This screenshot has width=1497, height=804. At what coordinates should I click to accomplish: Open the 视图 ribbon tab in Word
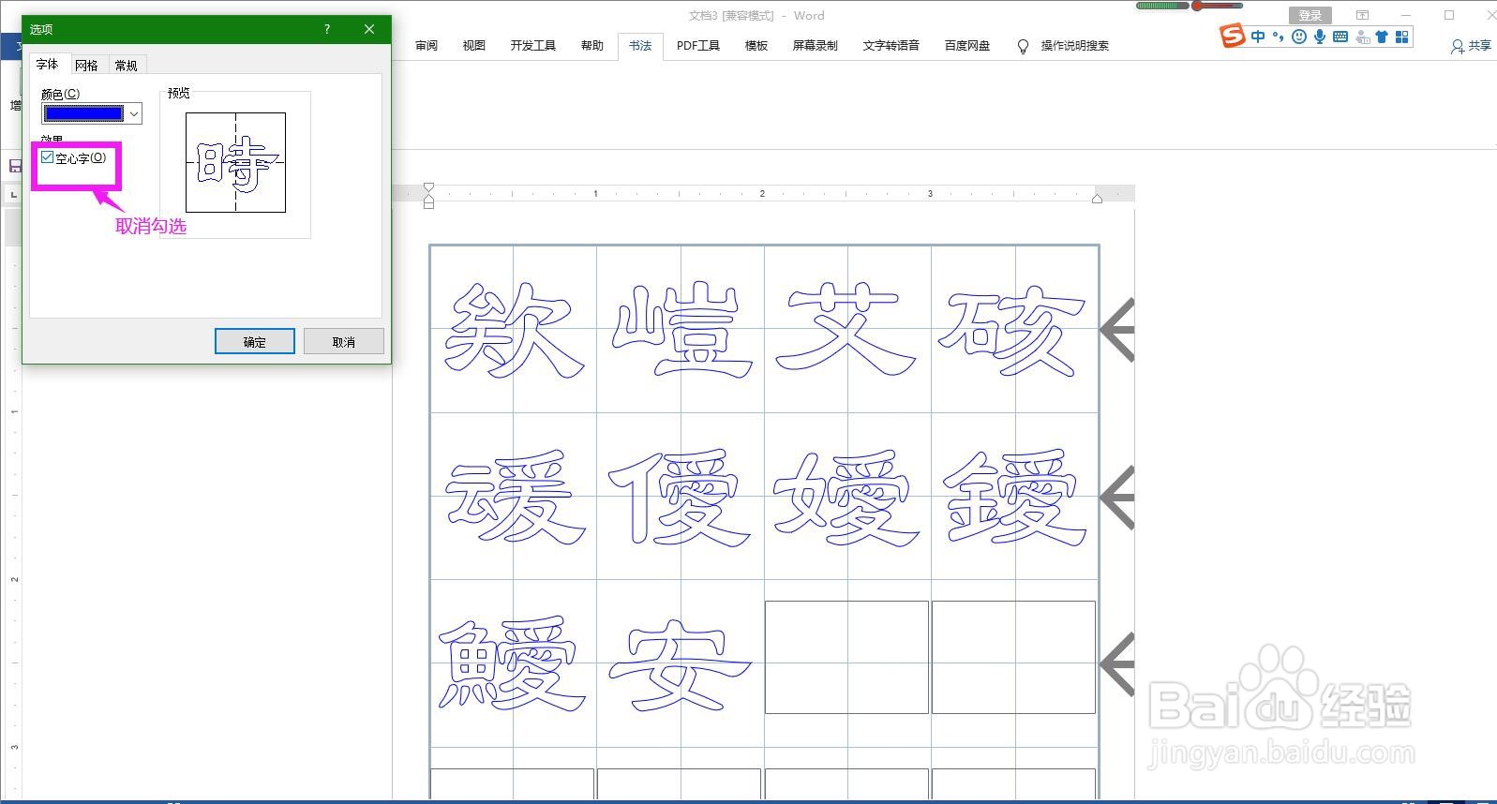(x=474, y=45)
